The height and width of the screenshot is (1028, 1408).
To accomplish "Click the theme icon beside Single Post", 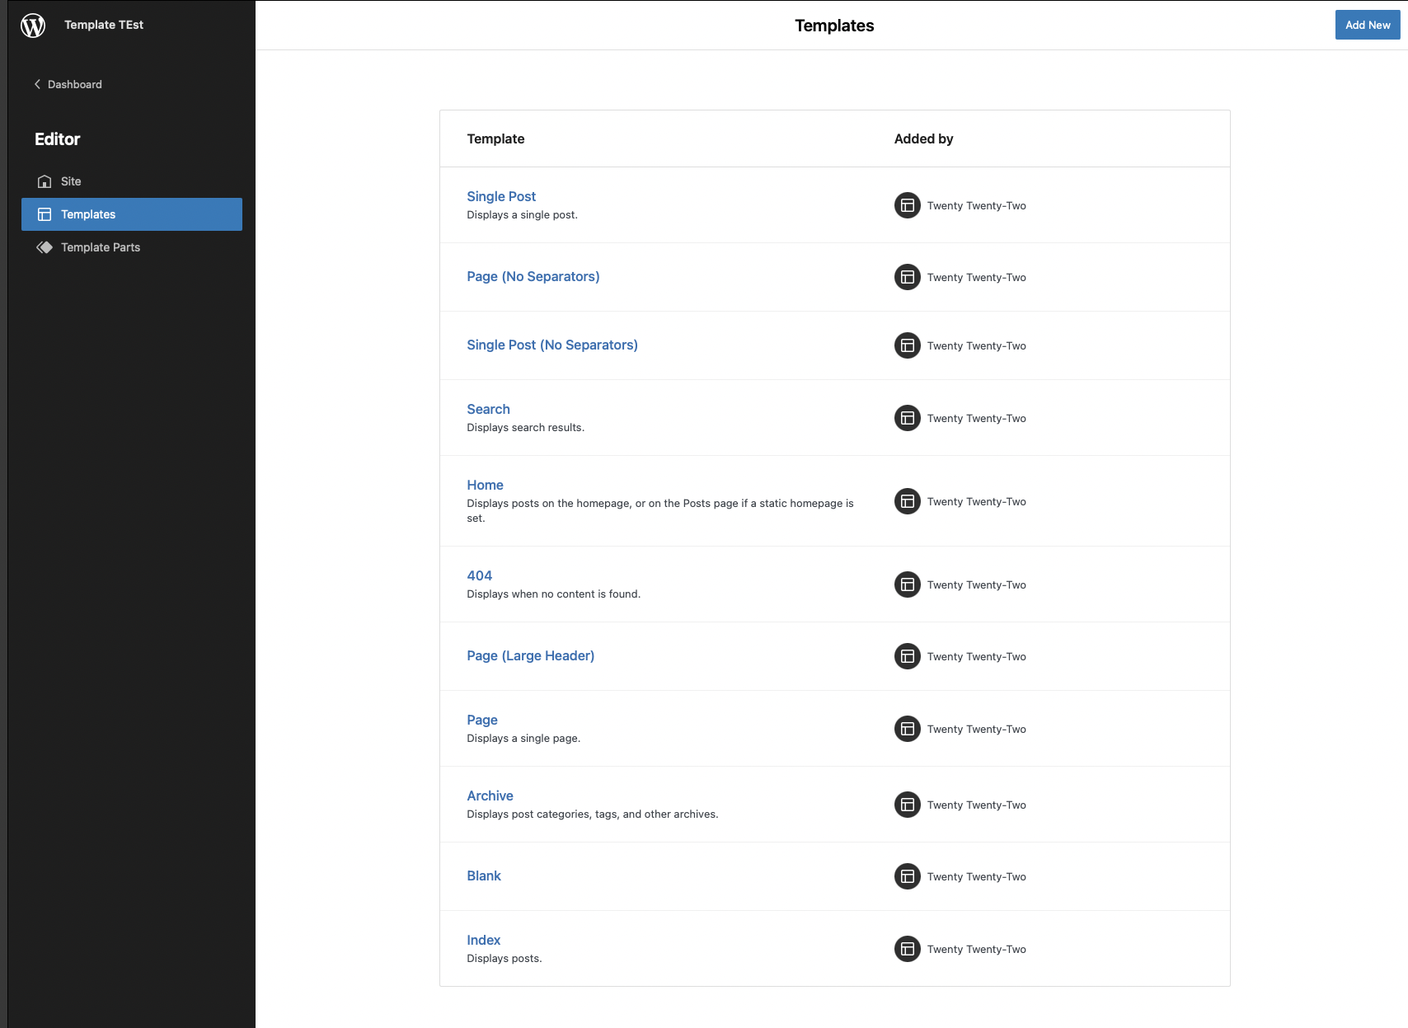I will click(x=907, y=204).
